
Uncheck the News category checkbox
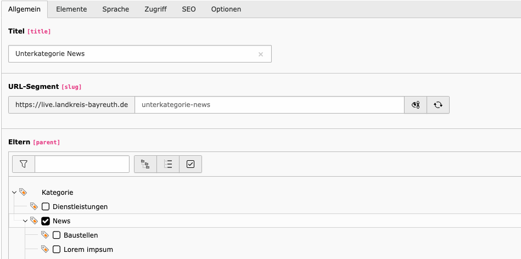46,221
